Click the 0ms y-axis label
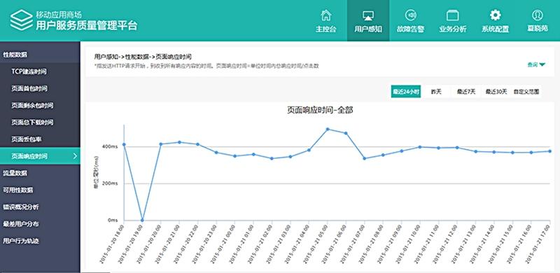Viewport: 560px width, 273px height. tap(113, 220)
